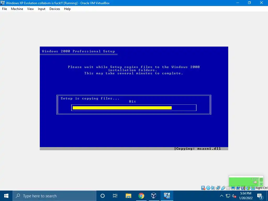
Task: Click the video recording status icon
Action: click(238, 188)
